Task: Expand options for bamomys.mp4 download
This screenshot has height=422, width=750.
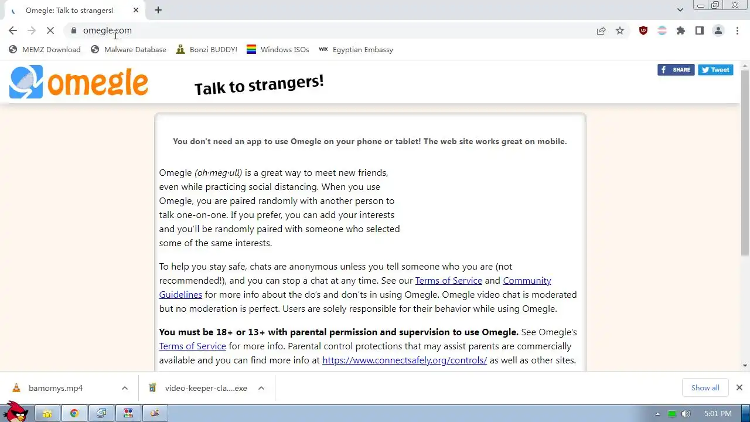Action: click(125, 388)
